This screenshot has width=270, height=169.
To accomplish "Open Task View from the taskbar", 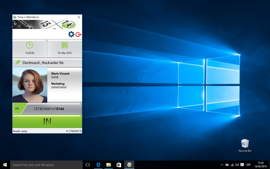I will 88,165.
